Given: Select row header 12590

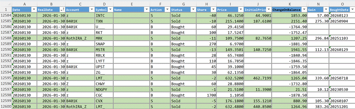Looking at the screenshot, I should [6, 50].
